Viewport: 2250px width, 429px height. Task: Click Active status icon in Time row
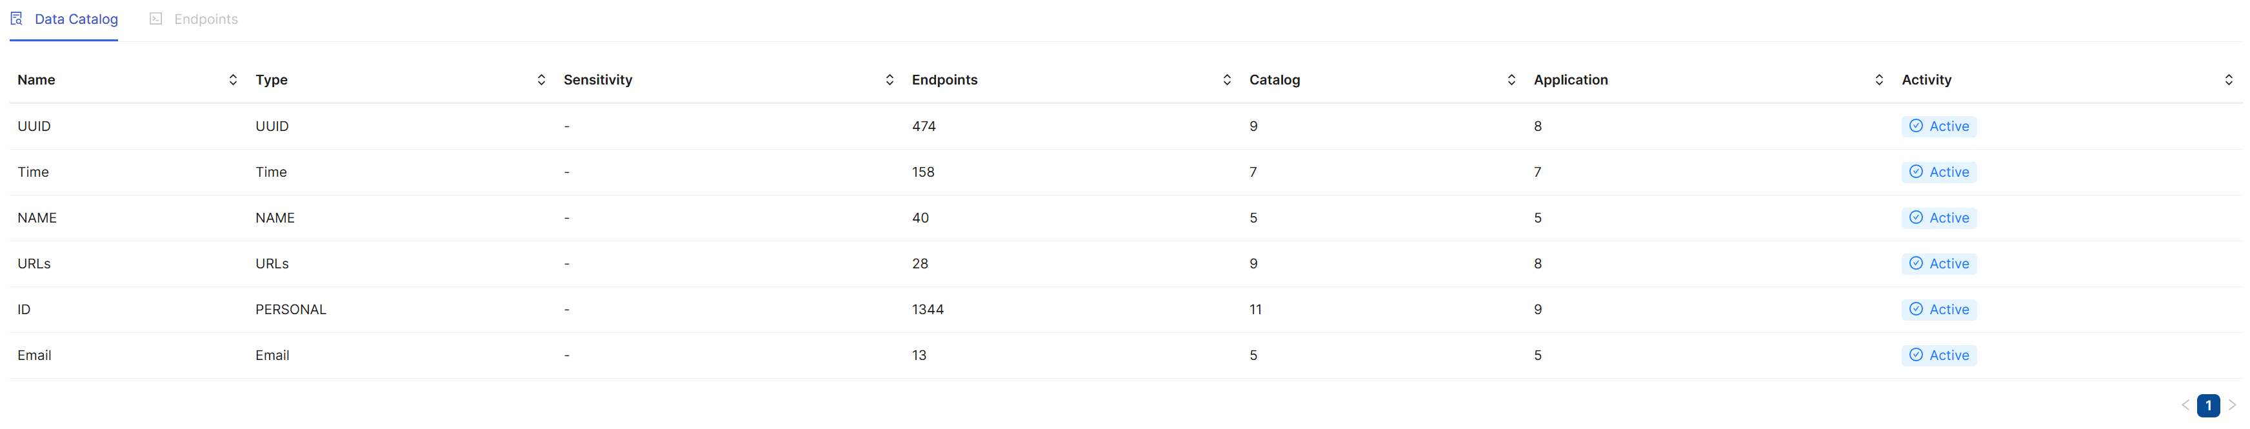click(1915, 172)
